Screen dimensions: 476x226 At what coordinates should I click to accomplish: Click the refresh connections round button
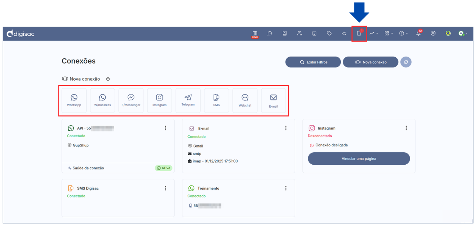click(x=406, y=62)
